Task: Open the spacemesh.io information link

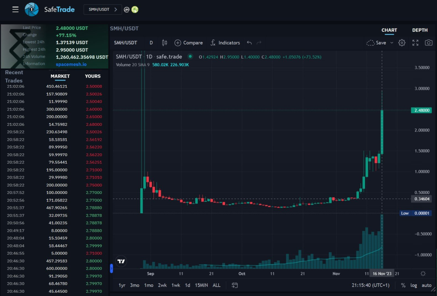Action: click(71, 65)
